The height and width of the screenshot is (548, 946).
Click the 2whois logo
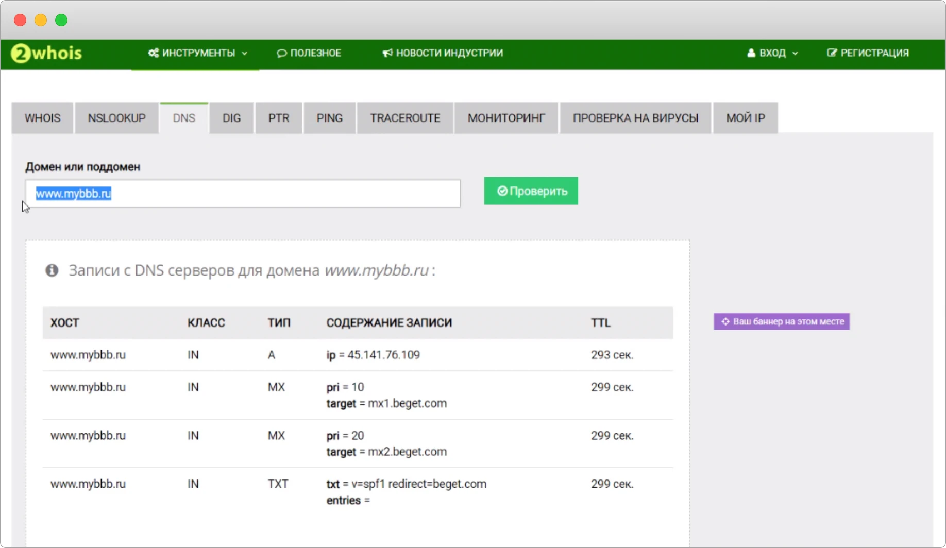tap(45, 53)
